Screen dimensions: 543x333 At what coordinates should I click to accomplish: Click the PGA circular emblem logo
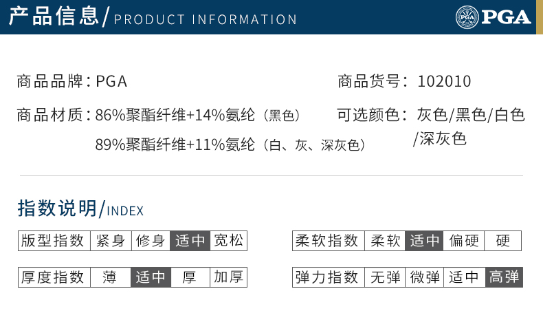(467, 17)
